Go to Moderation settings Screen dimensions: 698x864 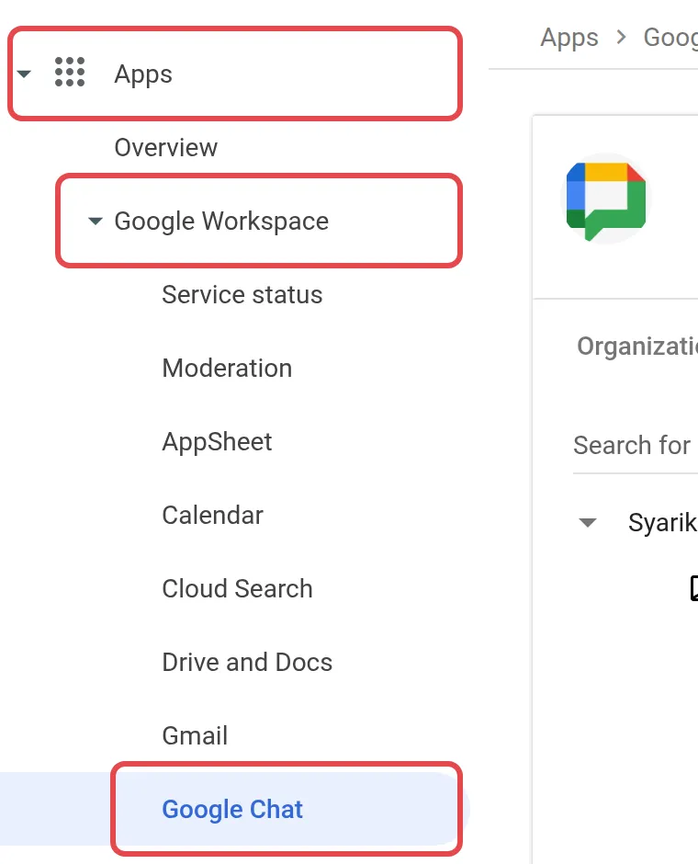(x=227, y=368)
